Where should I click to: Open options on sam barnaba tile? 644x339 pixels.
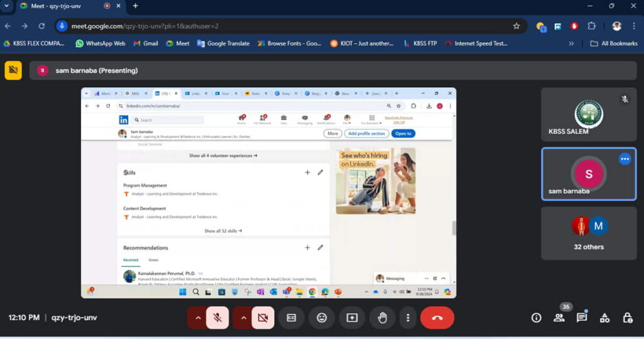(625, 159)
